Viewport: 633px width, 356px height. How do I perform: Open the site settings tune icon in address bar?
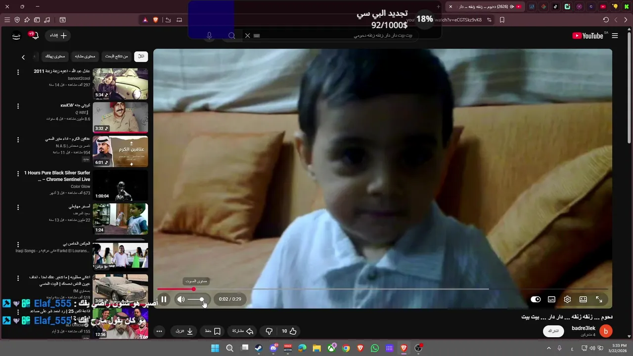pyautogui.click(x=489, y=20)
